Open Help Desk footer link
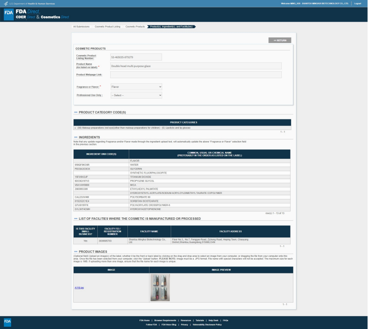The height and width of the screenshot is (329, 368). coord(213,320)
